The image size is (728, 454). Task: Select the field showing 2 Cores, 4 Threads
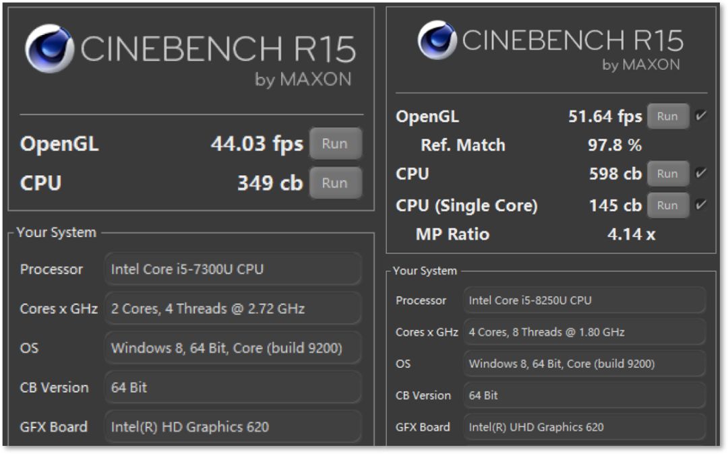[x=233, y=309]
